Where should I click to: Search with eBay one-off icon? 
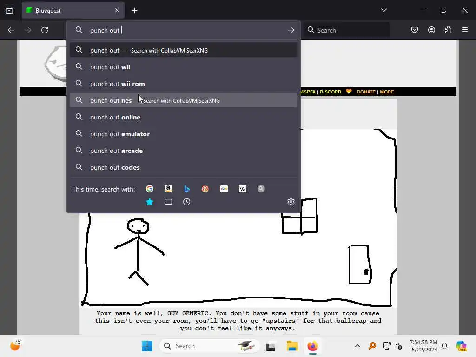[x=224, y=189]
